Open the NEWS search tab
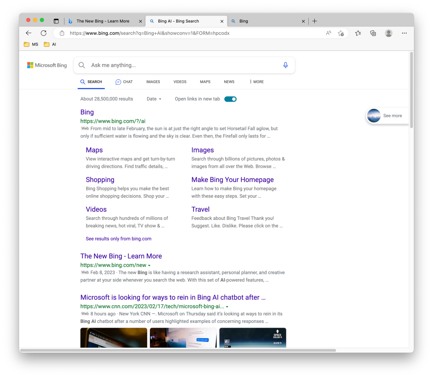This screenshot has height=378, width=433. click(x=229, y=82)
